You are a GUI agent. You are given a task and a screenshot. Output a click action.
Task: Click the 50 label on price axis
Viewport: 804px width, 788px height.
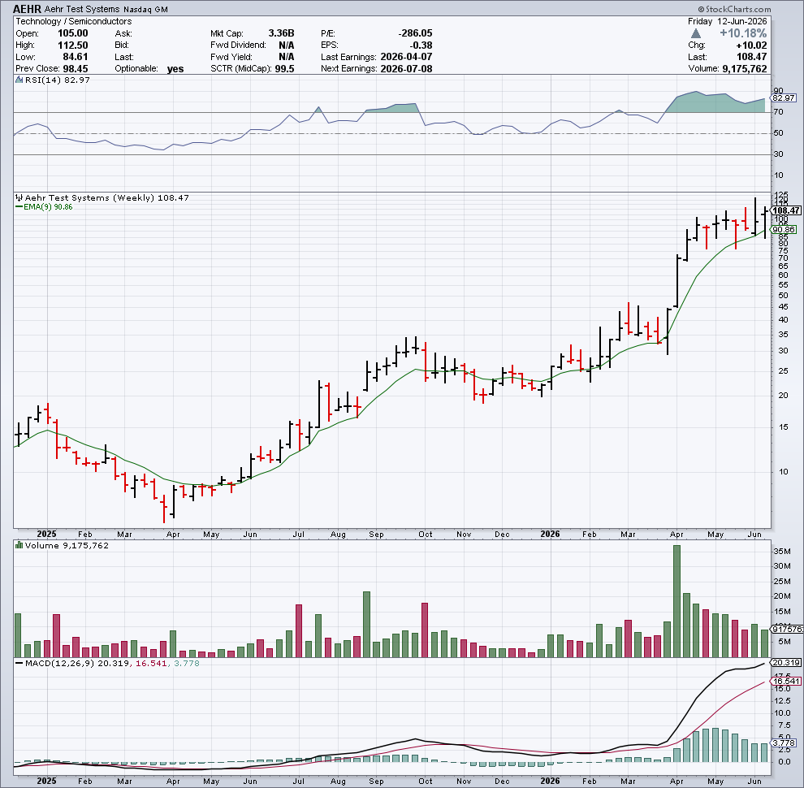[x=782, y=296]
